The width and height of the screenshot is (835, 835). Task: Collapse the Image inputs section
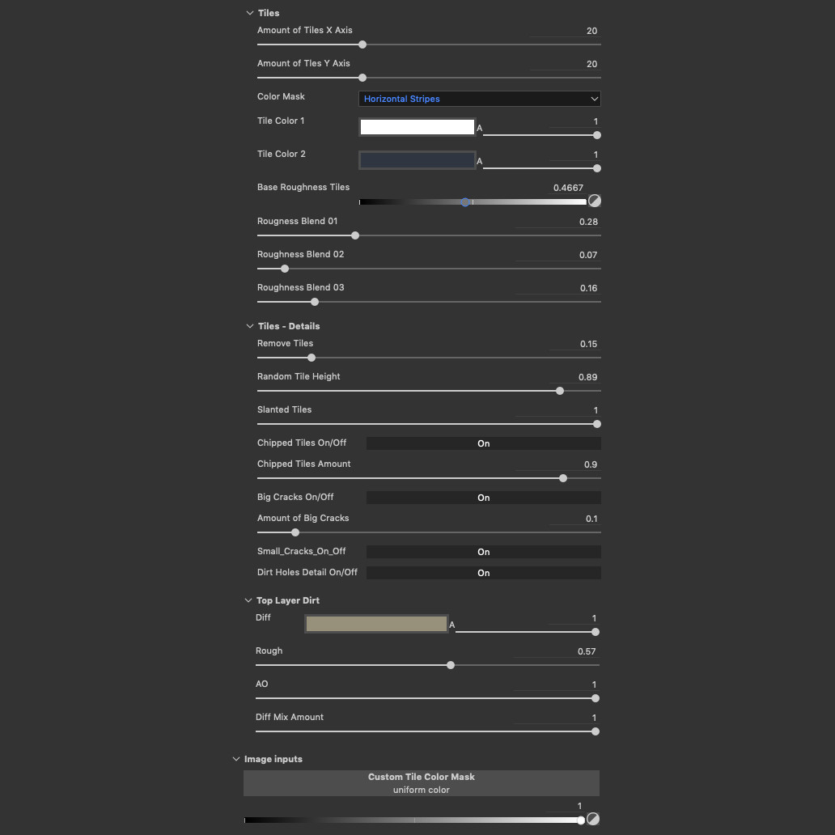236,759
